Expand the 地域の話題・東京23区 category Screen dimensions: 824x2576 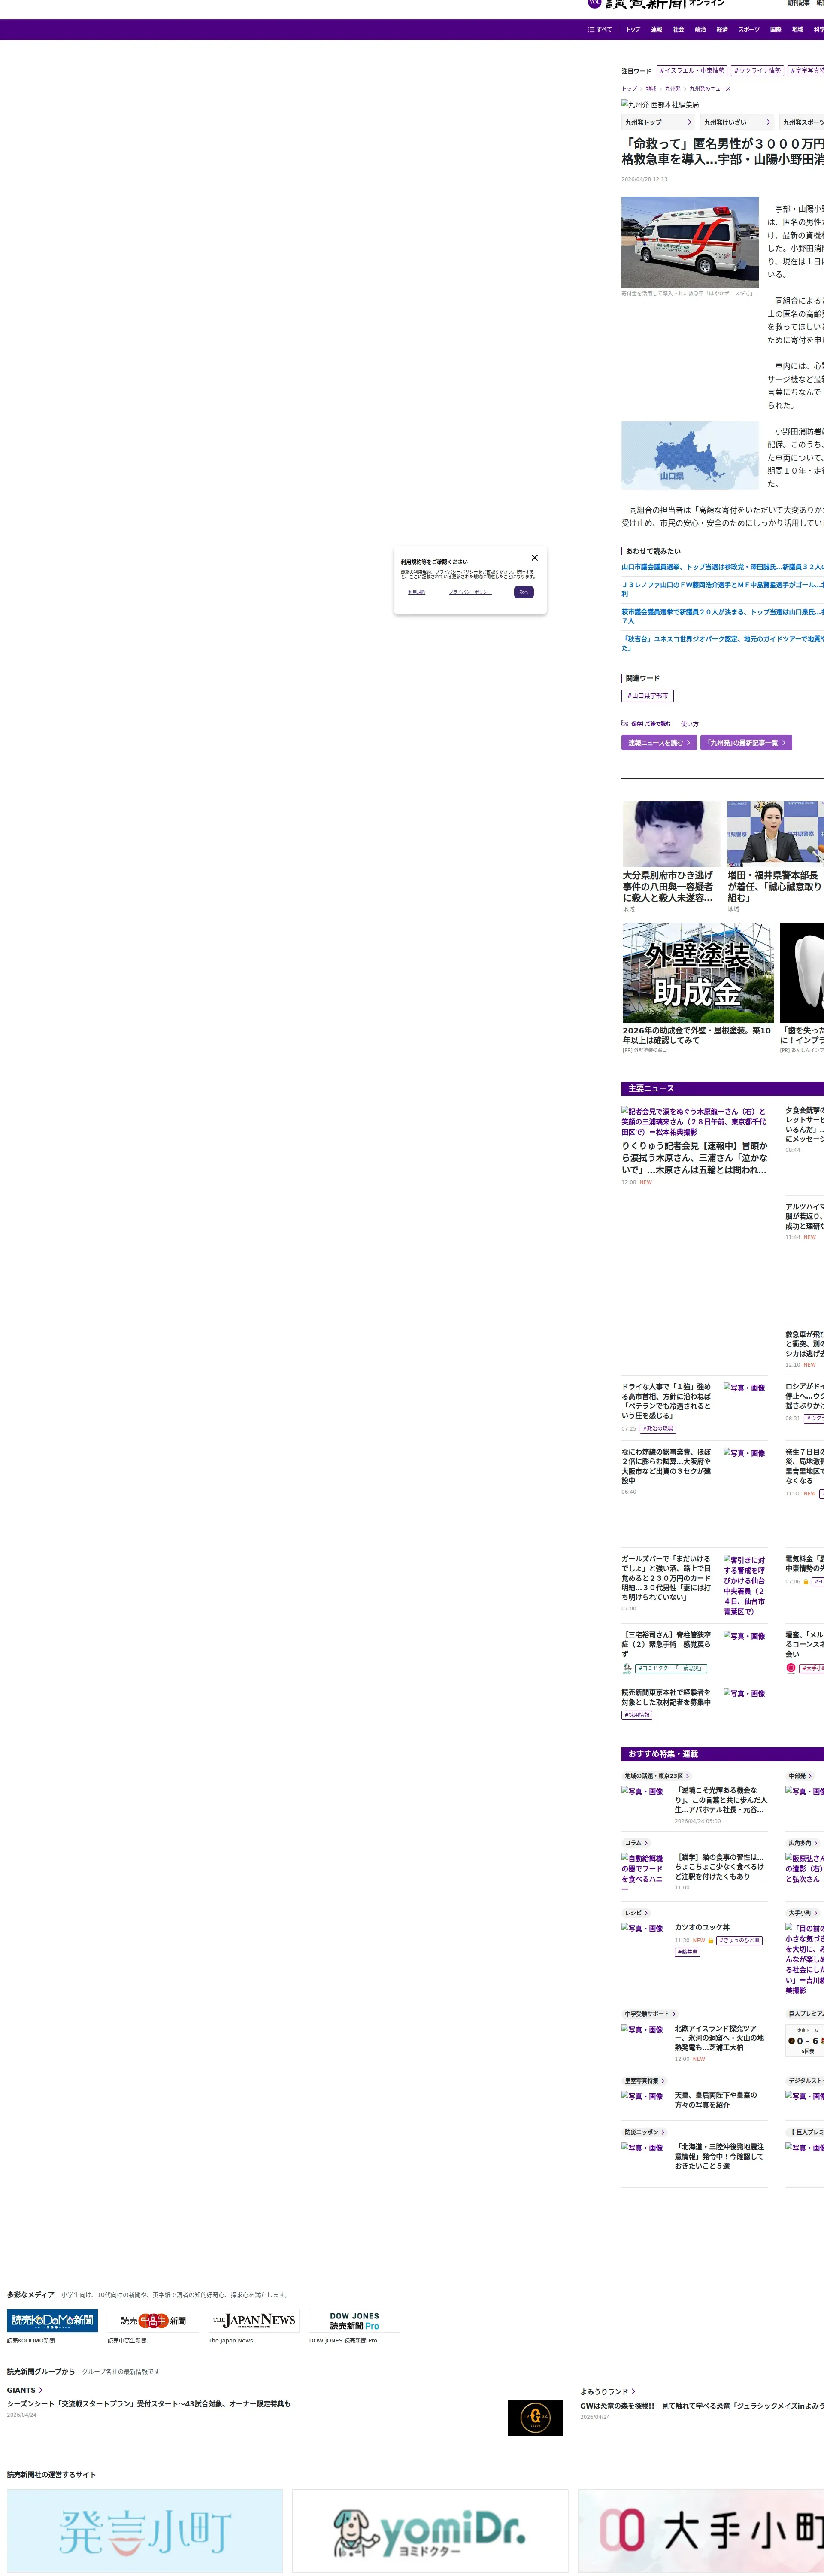[x=657, y=1776]
